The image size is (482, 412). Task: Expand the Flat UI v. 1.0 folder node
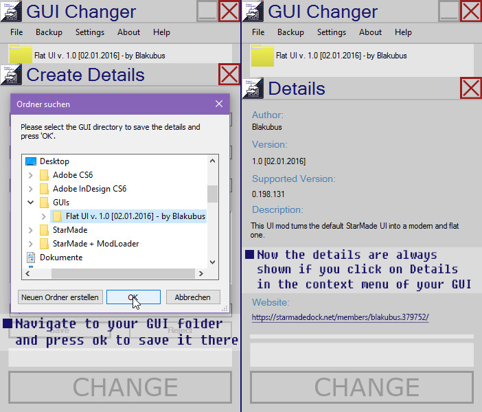44,216
